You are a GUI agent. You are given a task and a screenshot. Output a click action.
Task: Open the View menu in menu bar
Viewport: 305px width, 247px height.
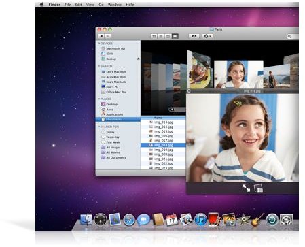point(90,5)
